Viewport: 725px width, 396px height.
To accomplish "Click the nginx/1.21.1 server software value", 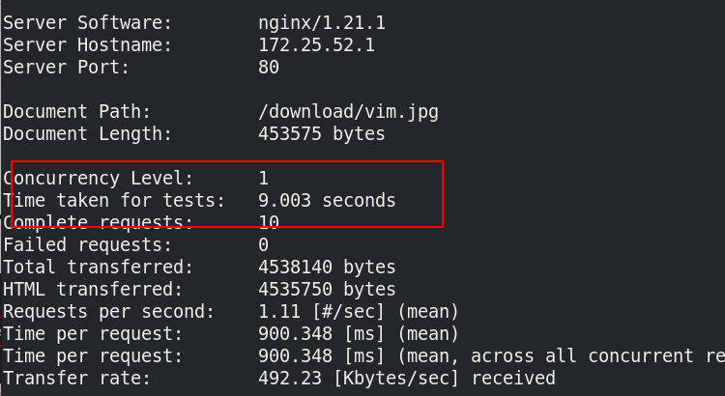I will 322,22.
